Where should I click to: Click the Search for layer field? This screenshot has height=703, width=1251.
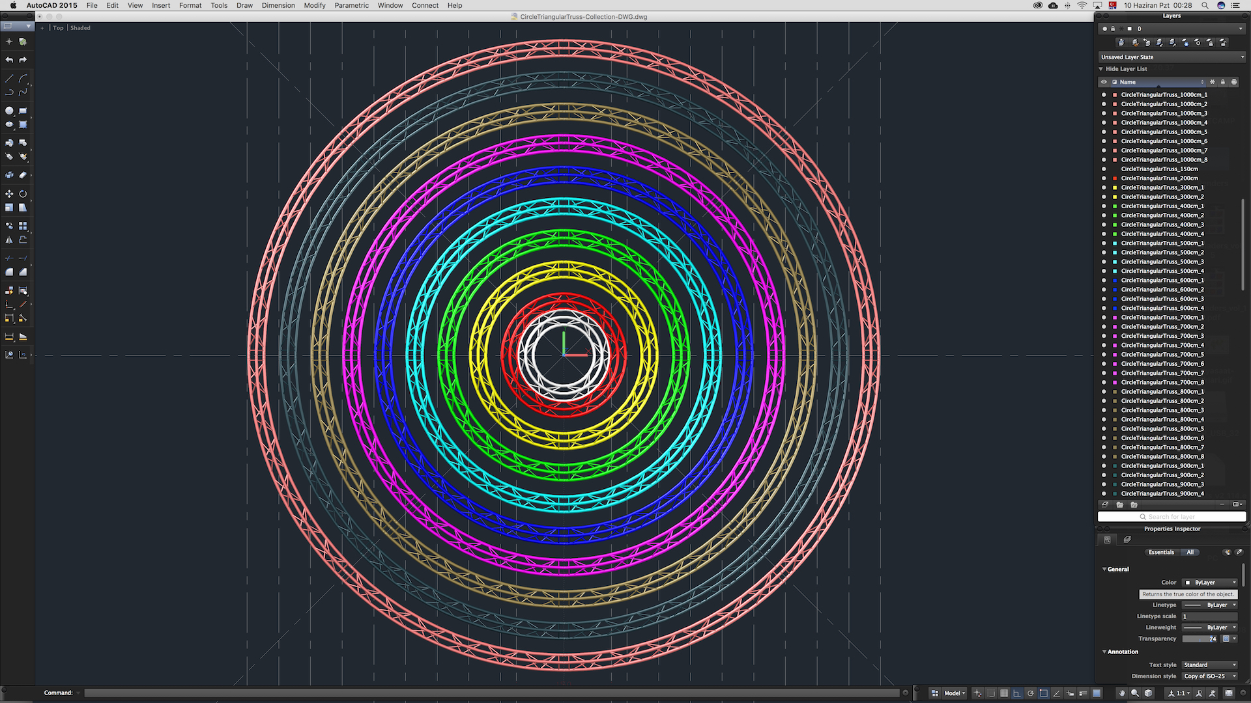1172,517
